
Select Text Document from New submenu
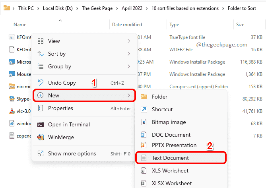[x=170, y=158]
